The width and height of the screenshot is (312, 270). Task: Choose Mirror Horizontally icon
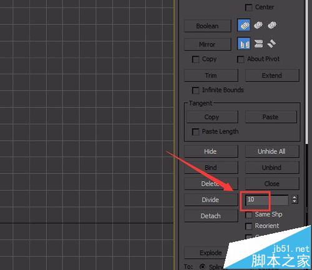click(x=244, y=44)
